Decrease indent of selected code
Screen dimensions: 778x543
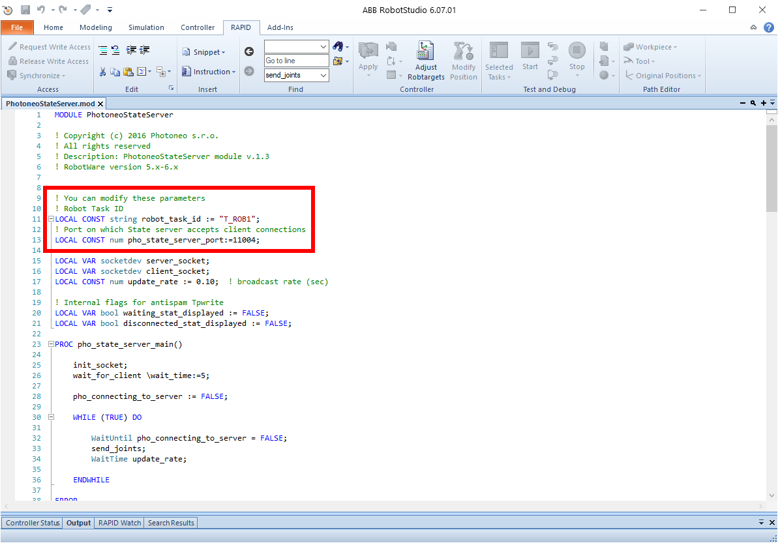click(144, 50)
